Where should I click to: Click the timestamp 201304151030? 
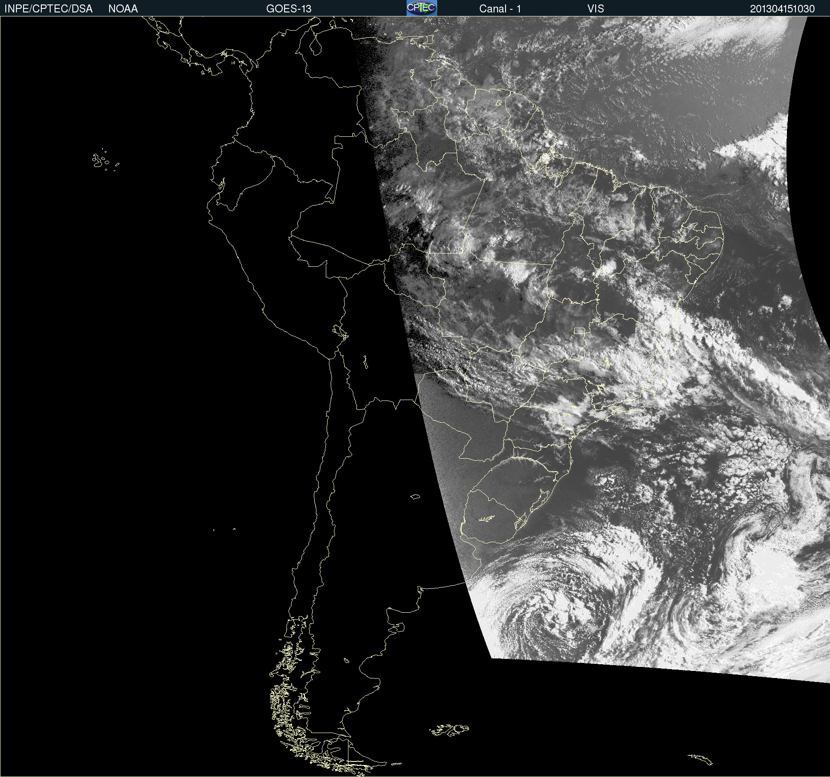click(783, 9)
